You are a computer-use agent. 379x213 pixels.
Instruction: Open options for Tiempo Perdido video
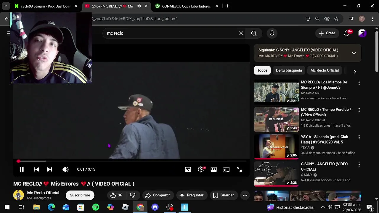coord(359,110)
